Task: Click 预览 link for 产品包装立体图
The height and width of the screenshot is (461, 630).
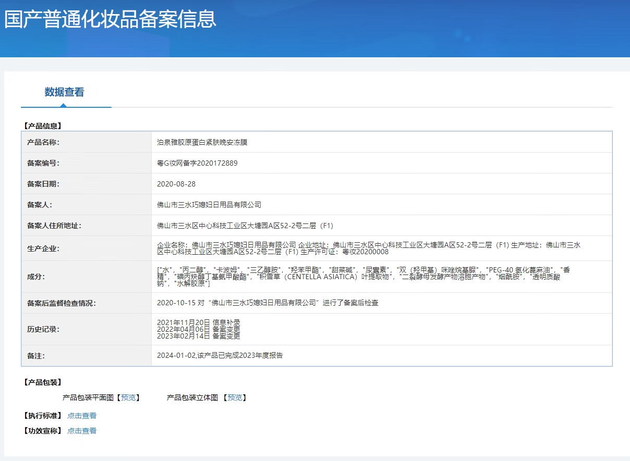Action: [235, 397]
